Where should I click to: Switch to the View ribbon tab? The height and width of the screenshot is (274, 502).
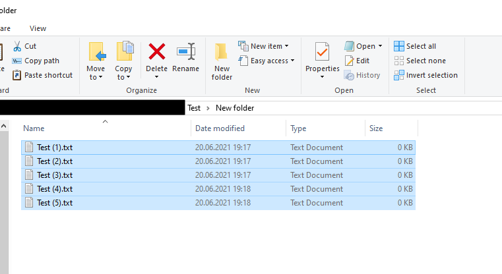pos(38,28)
